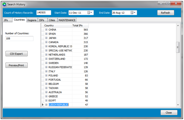Select the Countries tab
This screenshot has width=184, height=120.
pos(19,20)
